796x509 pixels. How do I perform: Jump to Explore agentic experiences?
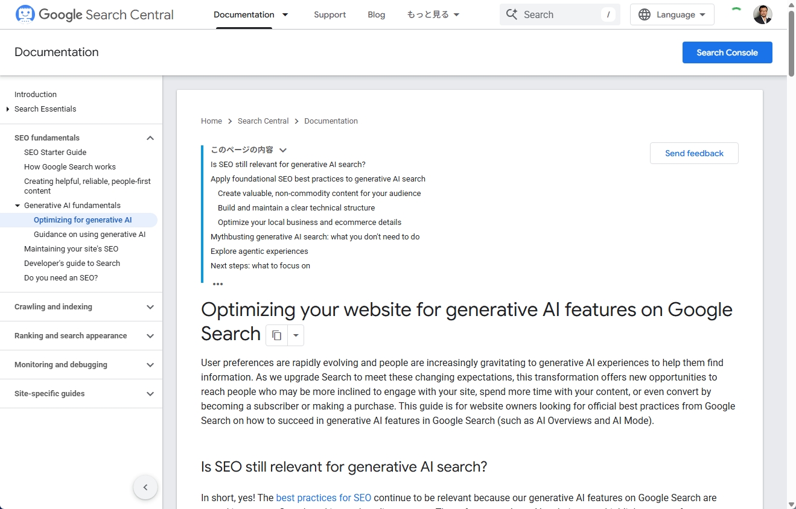coord(259,251)
